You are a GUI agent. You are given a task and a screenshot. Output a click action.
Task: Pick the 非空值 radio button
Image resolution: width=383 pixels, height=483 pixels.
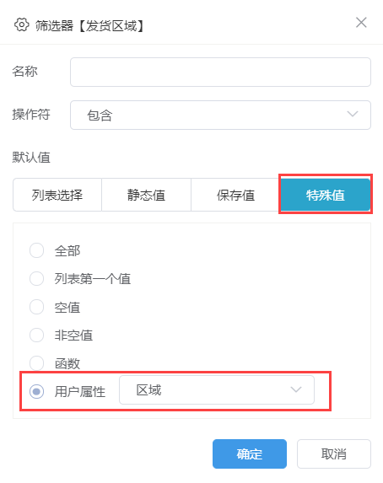(36, 335)
